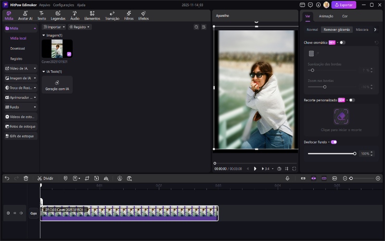Open the download icon in title bar

click(x=318, y=5)
